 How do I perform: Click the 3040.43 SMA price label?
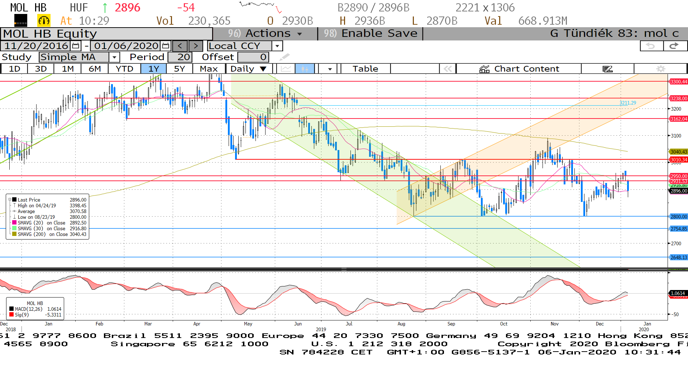coord(679,152)
